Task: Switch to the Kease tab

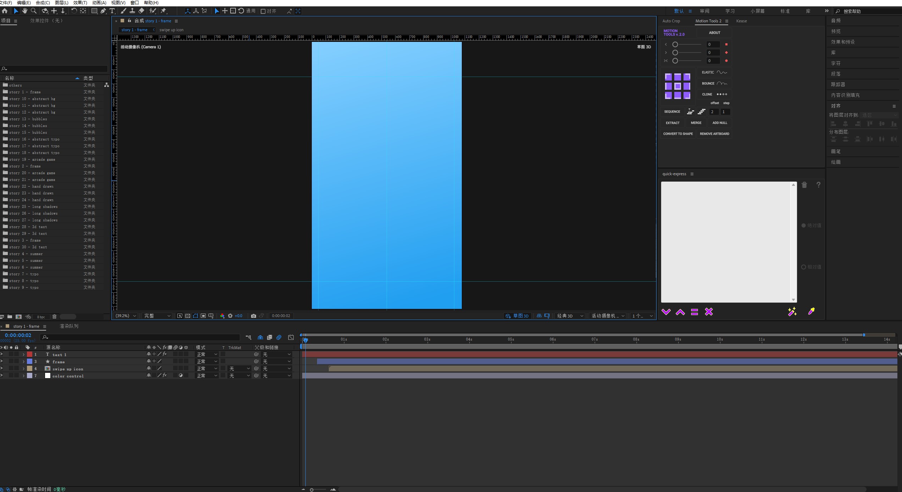Action: click(x=741, y=21)
